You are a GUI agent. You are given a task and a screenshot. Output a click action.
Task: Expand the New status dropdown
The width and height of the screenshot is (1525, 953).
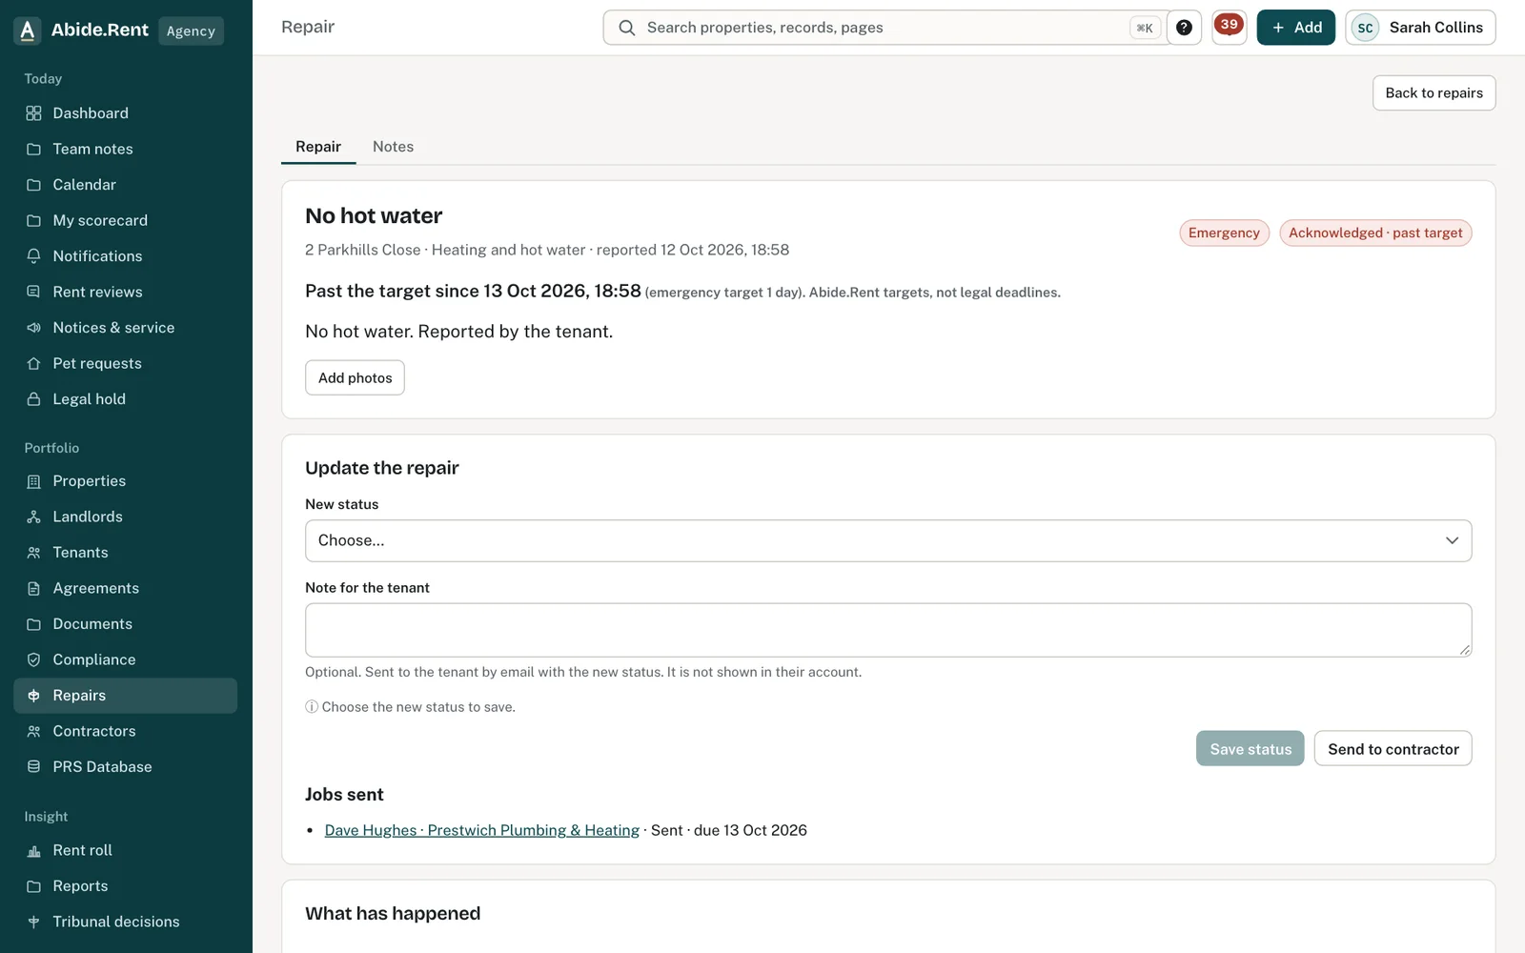click(888, 540)
